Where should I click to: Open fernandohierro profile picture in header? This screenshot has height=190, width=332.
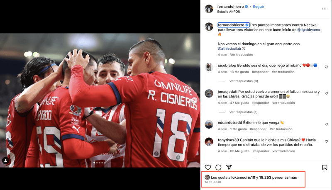209,9
